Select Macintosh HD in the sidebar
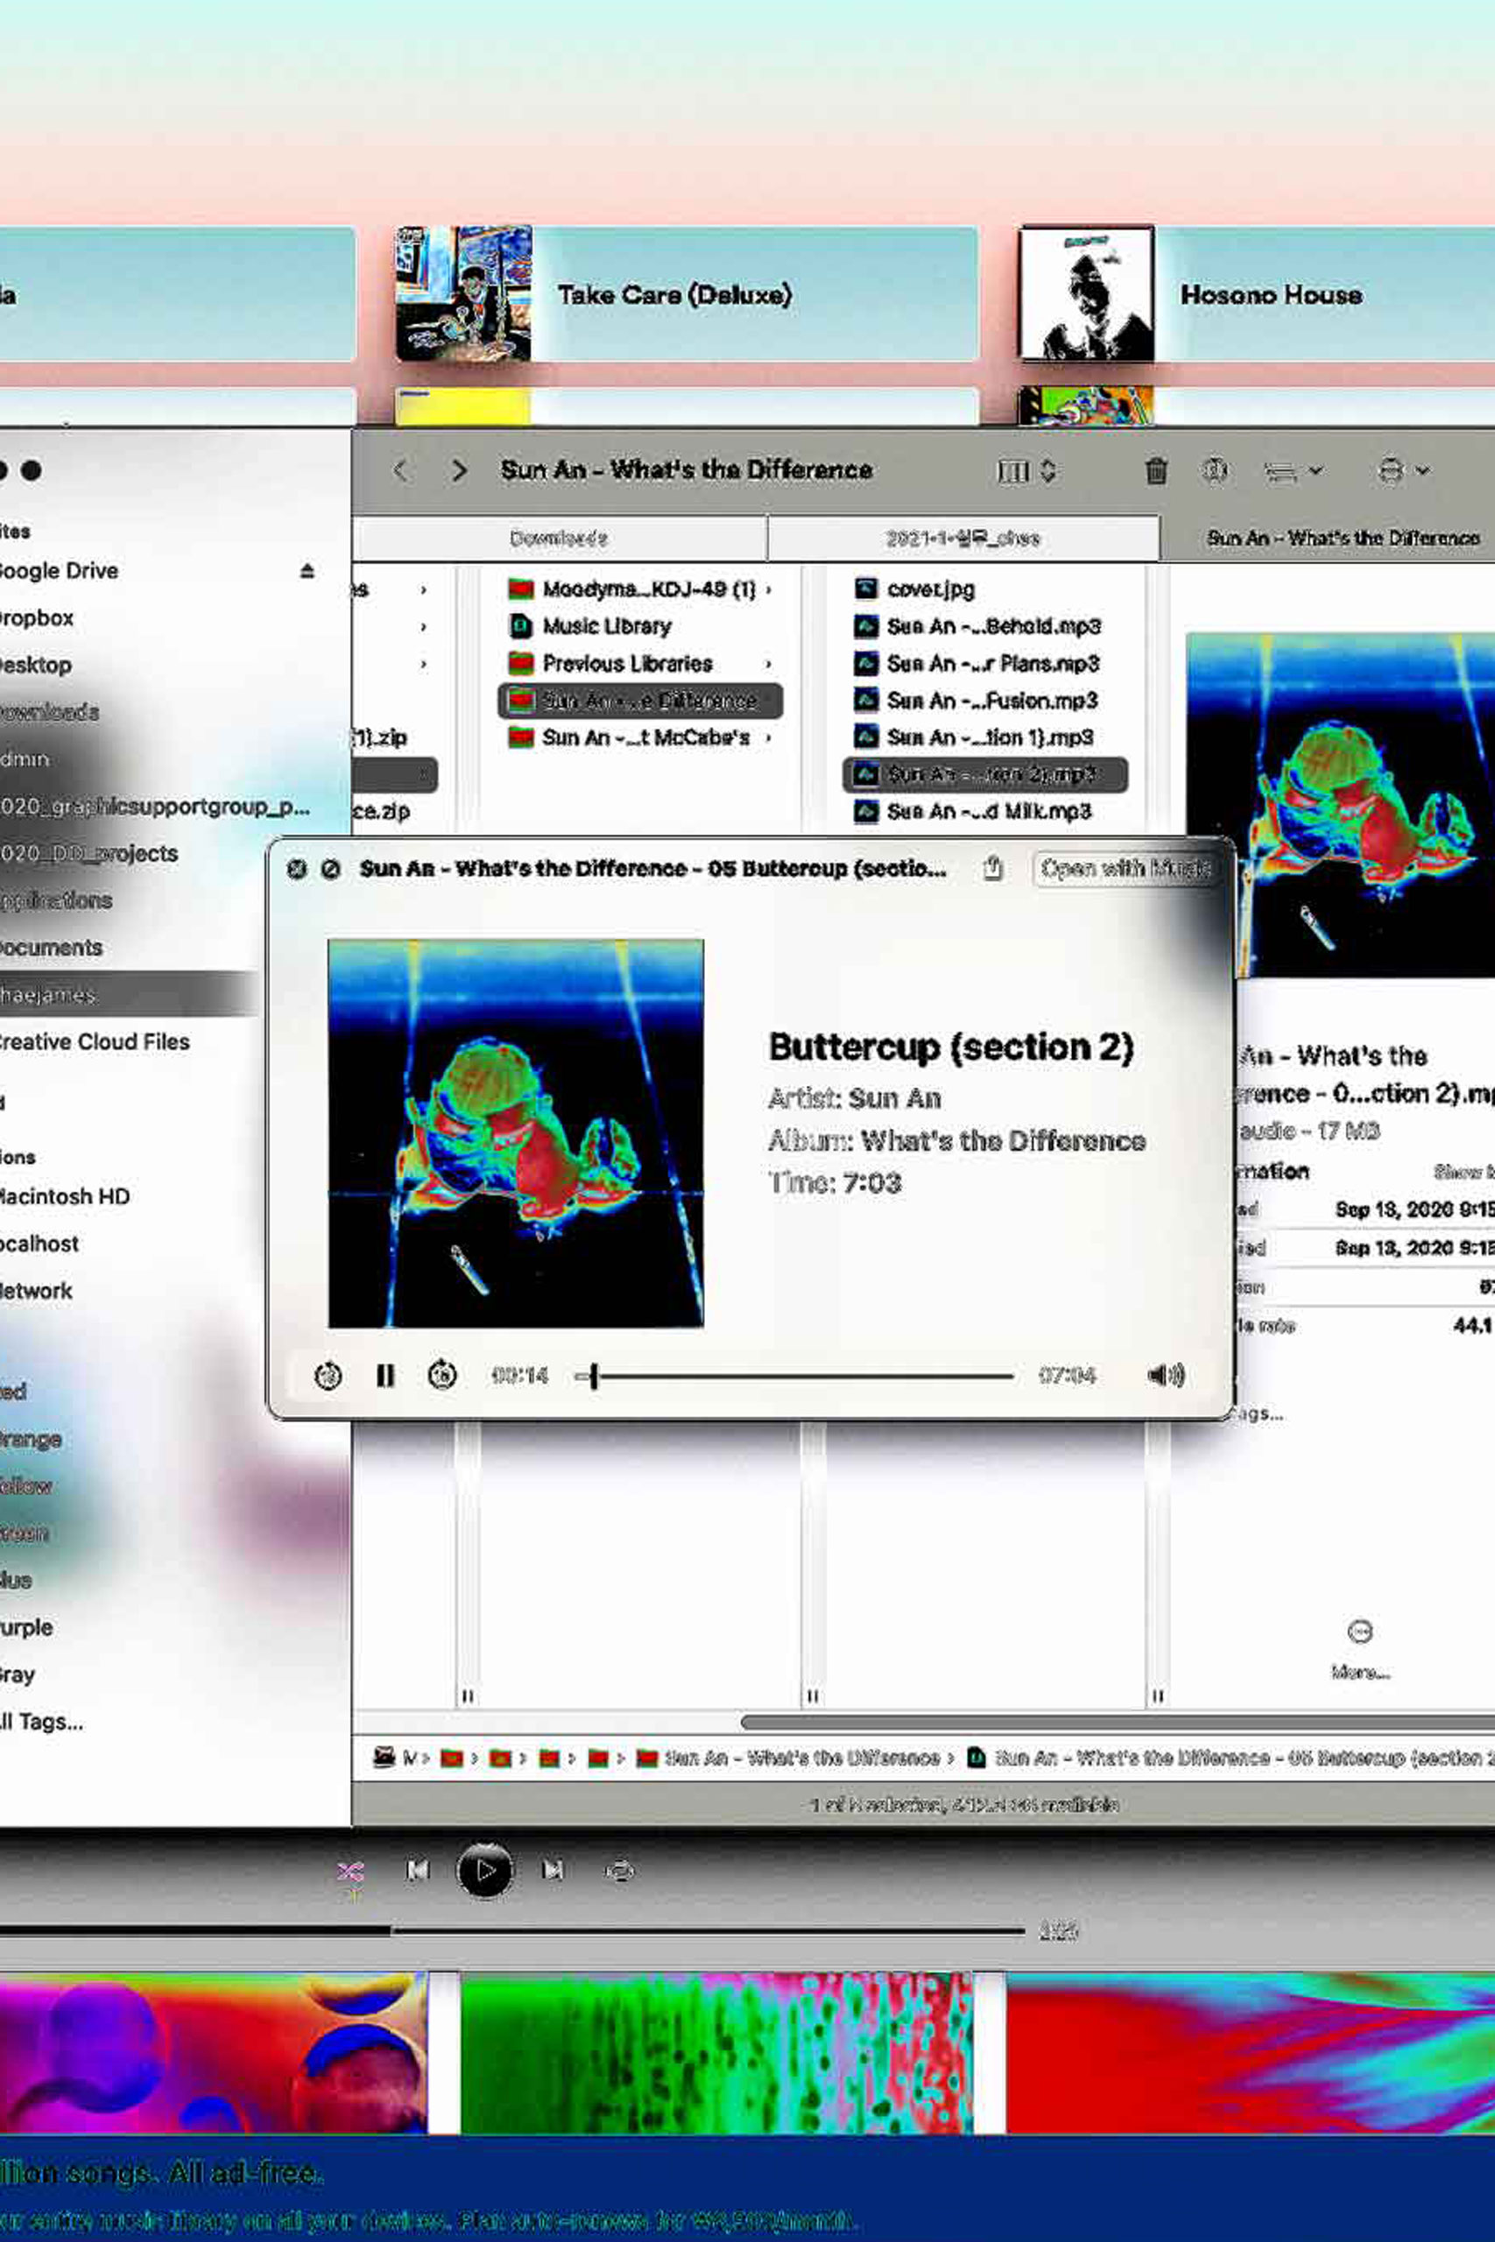This screenshot has width=1495, height=2242. click(65, 1196)
